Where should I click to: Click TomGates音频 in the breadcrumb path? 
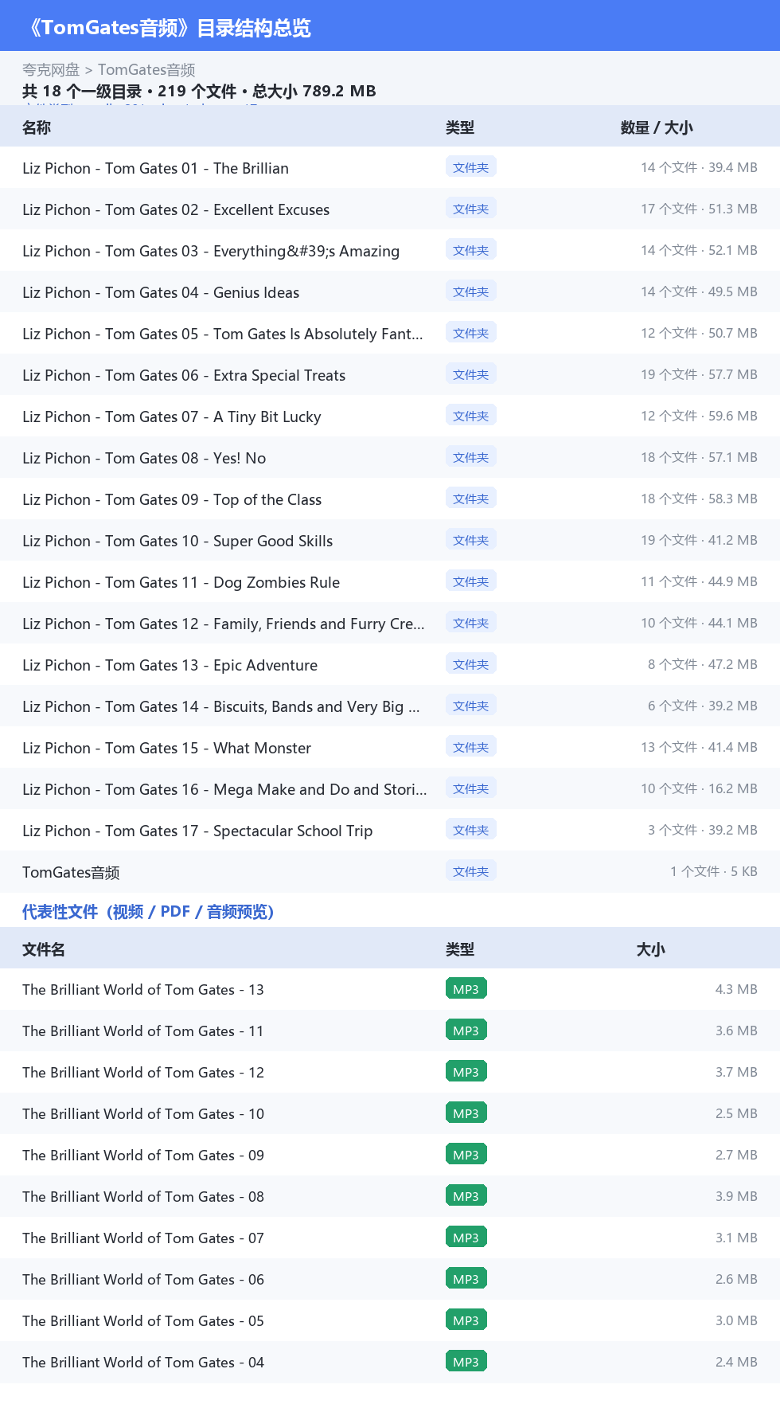146,70
